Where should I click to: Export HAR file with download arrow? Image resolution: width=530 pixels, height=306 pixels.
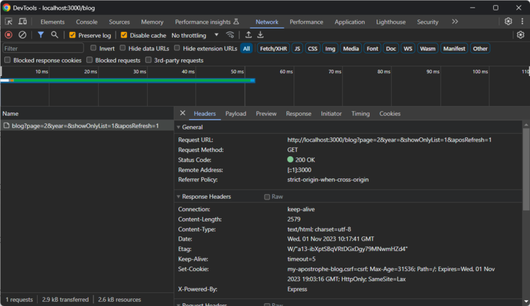[x=260, y=35]
